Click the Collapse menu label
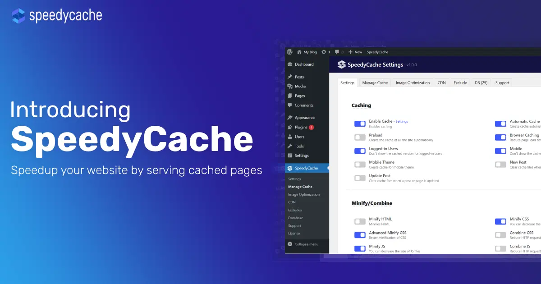The image size is (541, 284). 307,244
